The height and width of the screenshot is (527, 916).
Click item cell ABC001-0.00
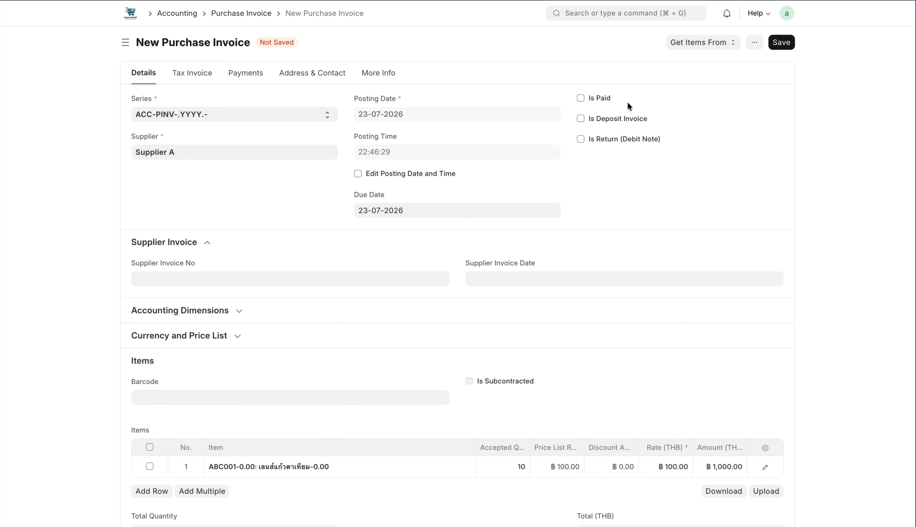pos(340,467)
